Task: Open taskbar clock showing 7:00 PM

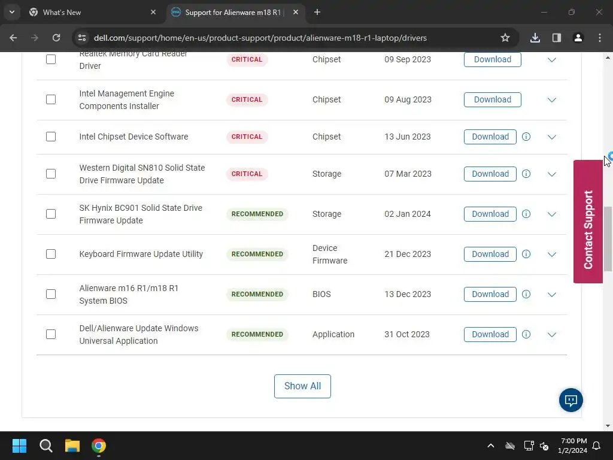Action: click(573, 446)
